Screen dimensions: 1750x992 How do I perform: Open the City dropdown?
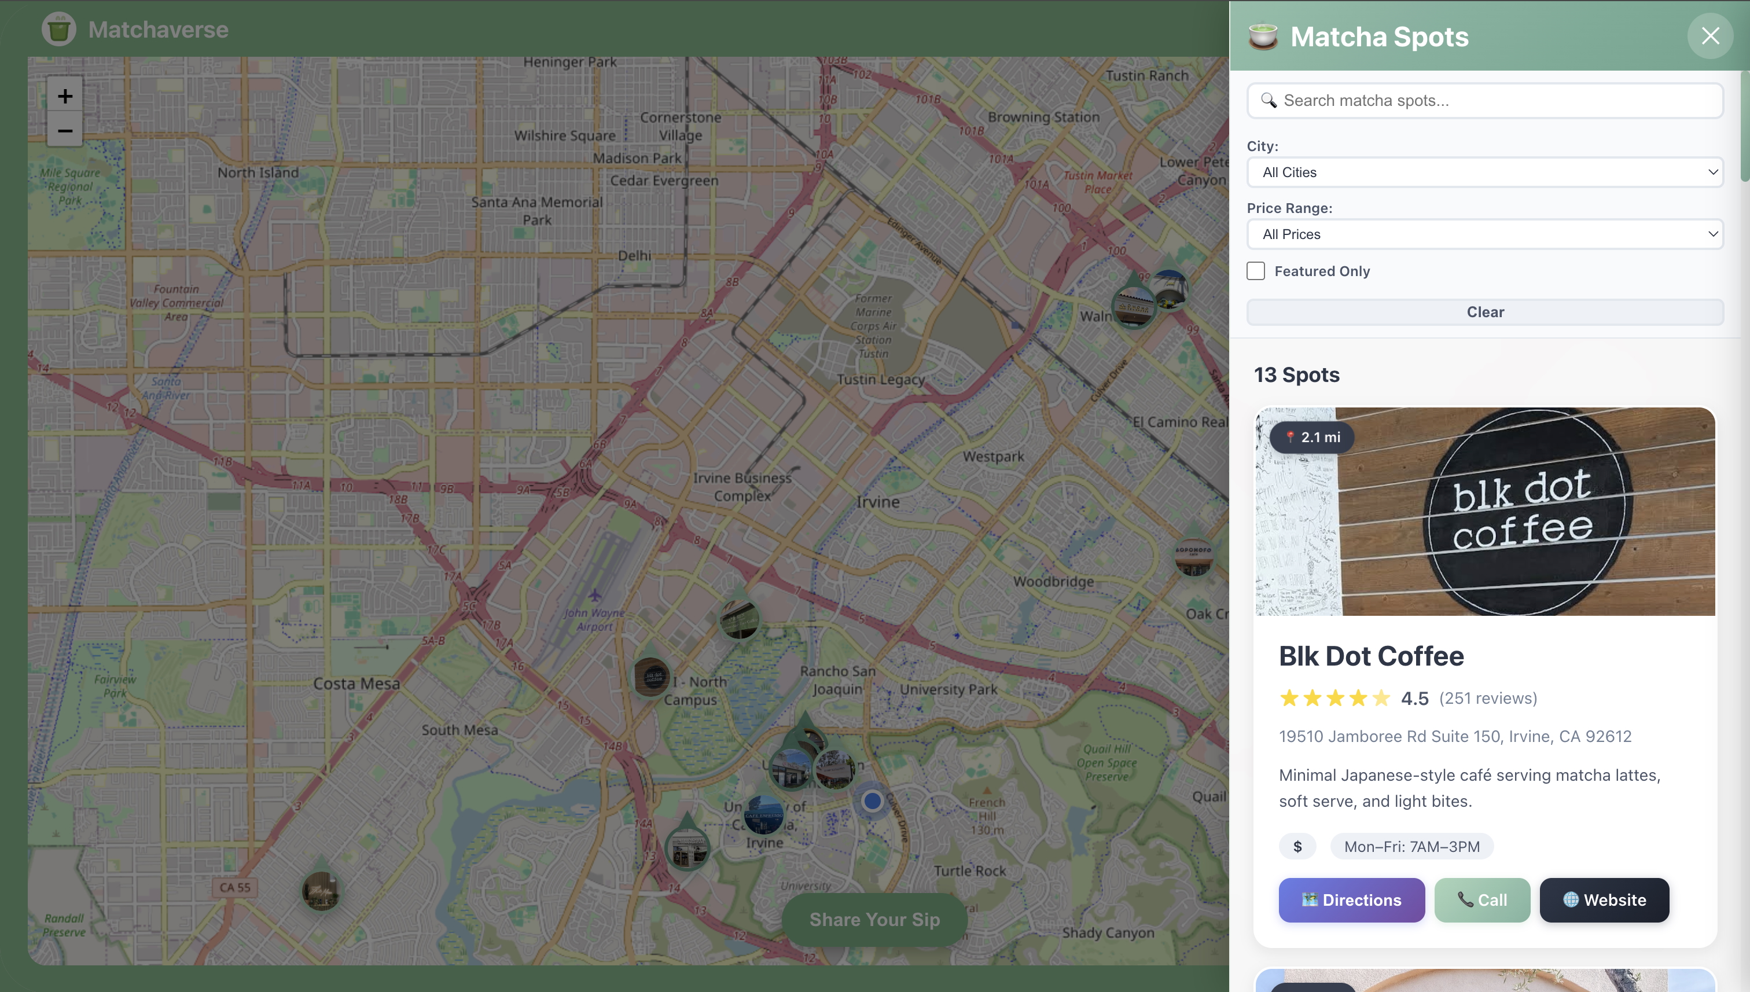[1484, 172]
